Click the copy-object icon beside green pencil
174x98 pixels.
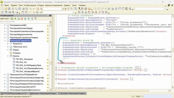pos(18,19)
